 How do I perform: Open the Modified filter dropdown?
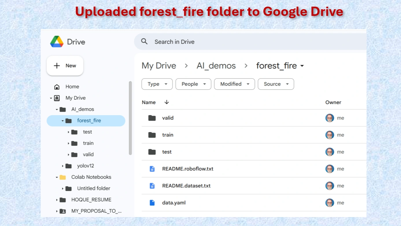click(x=234, y=84)
